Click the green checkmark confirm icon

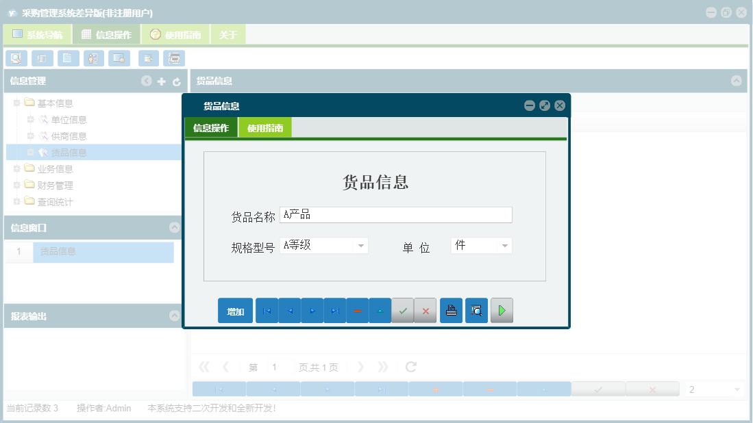point(403,310)
